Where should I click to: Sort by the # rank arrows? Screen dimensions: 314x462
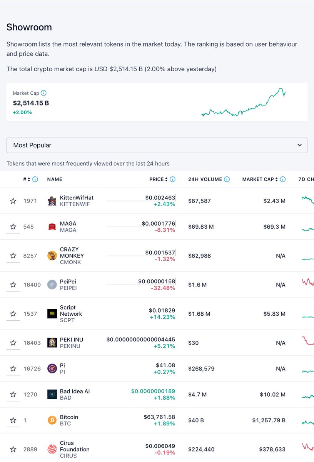pyautogui.click(x=29, y=179)
